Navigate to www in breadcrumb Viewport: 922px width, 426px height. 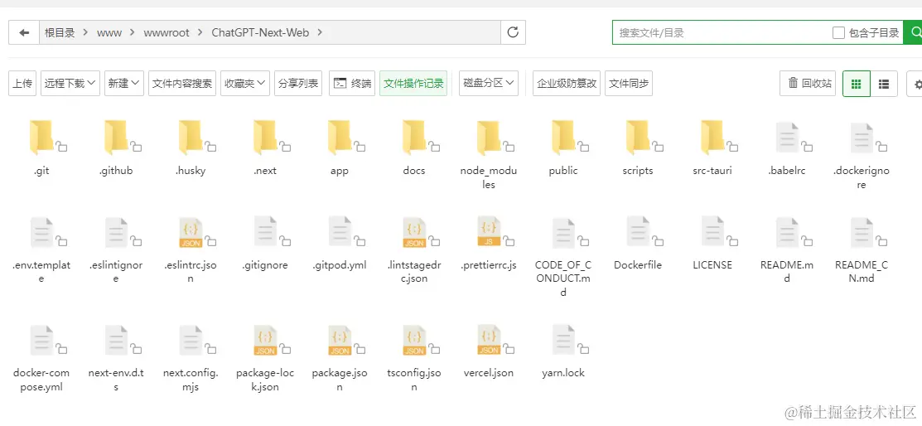[109, 33]
